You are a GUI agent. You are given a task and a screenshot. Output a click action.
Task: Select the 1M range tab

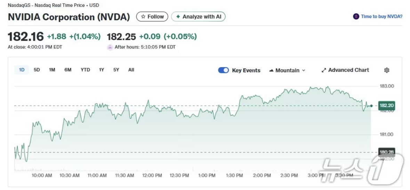click(52, 70)
